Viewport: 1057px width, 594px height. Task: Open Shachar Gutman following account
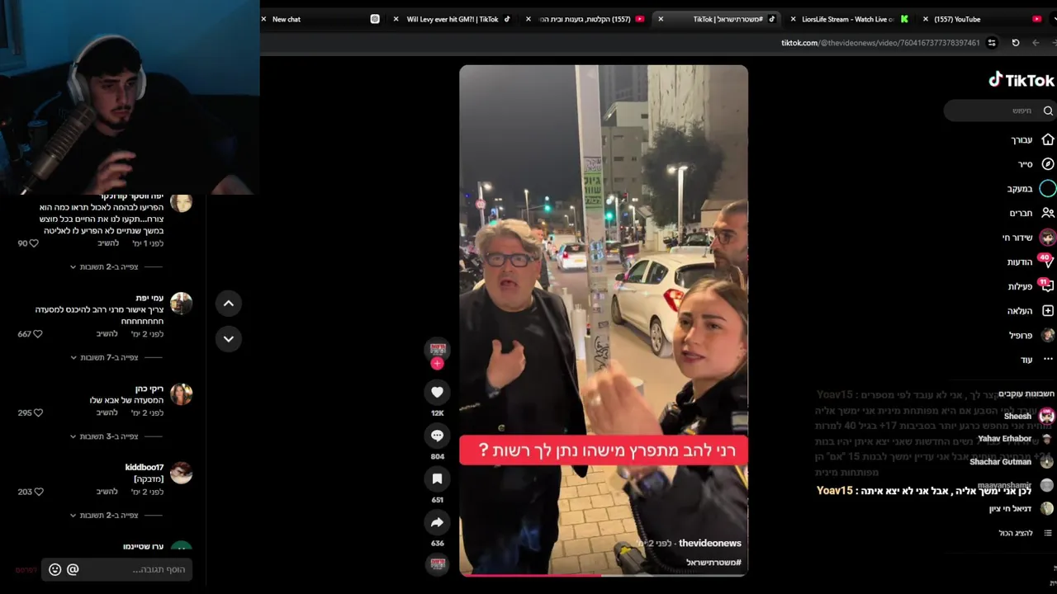click(1012, 462)
